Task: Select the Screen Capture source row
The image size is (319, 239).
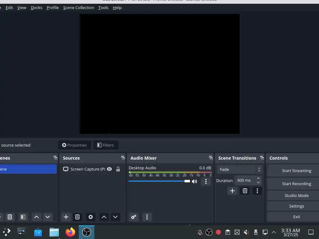Action: tap(92, 169)
